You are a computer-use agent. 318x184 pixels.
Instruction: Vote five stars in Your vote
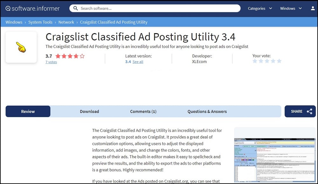click(x=279, y=61)
